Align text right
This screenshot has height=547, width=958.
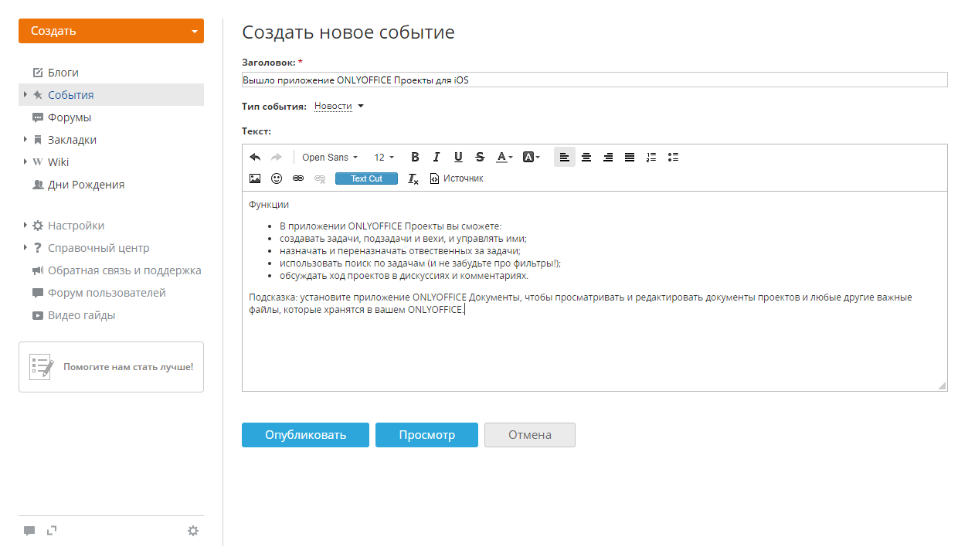pyautogui.click(x=608, y=157)
